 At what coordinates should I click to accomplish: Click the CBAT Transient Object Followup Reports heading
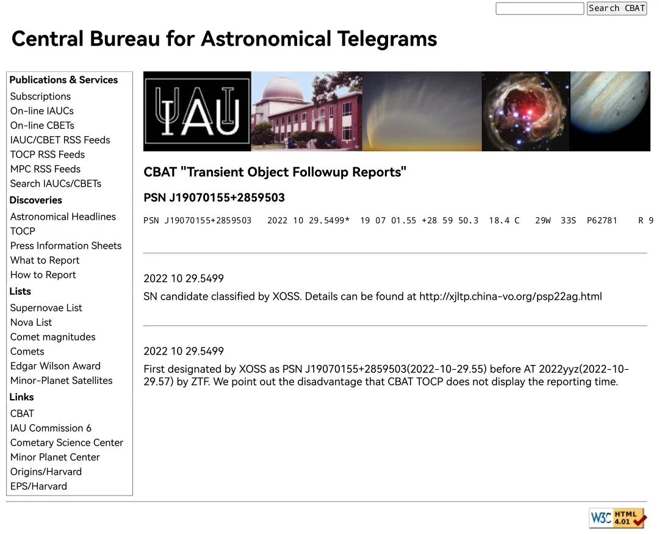point(275,172)
